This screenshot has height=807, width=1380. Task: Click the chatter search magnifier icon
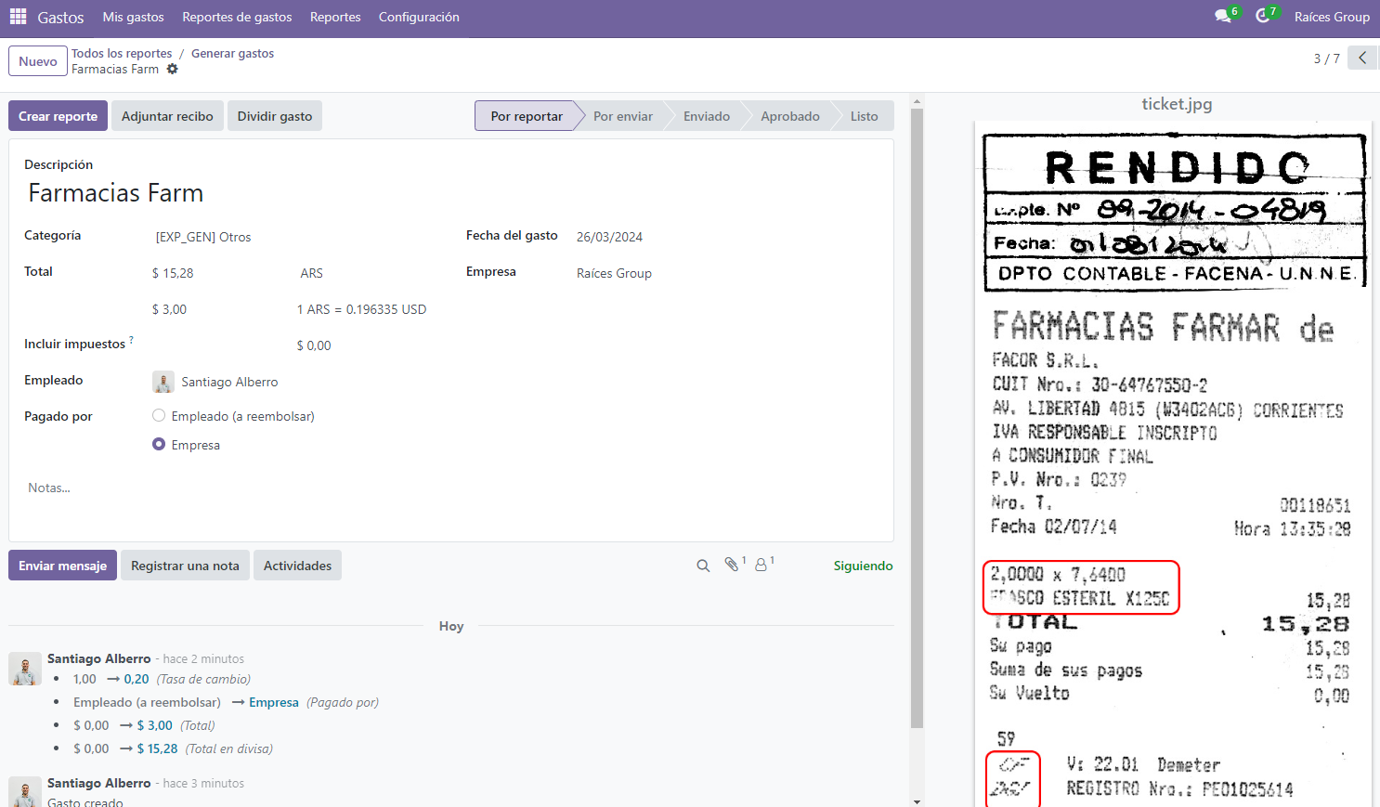coord(703,566)
